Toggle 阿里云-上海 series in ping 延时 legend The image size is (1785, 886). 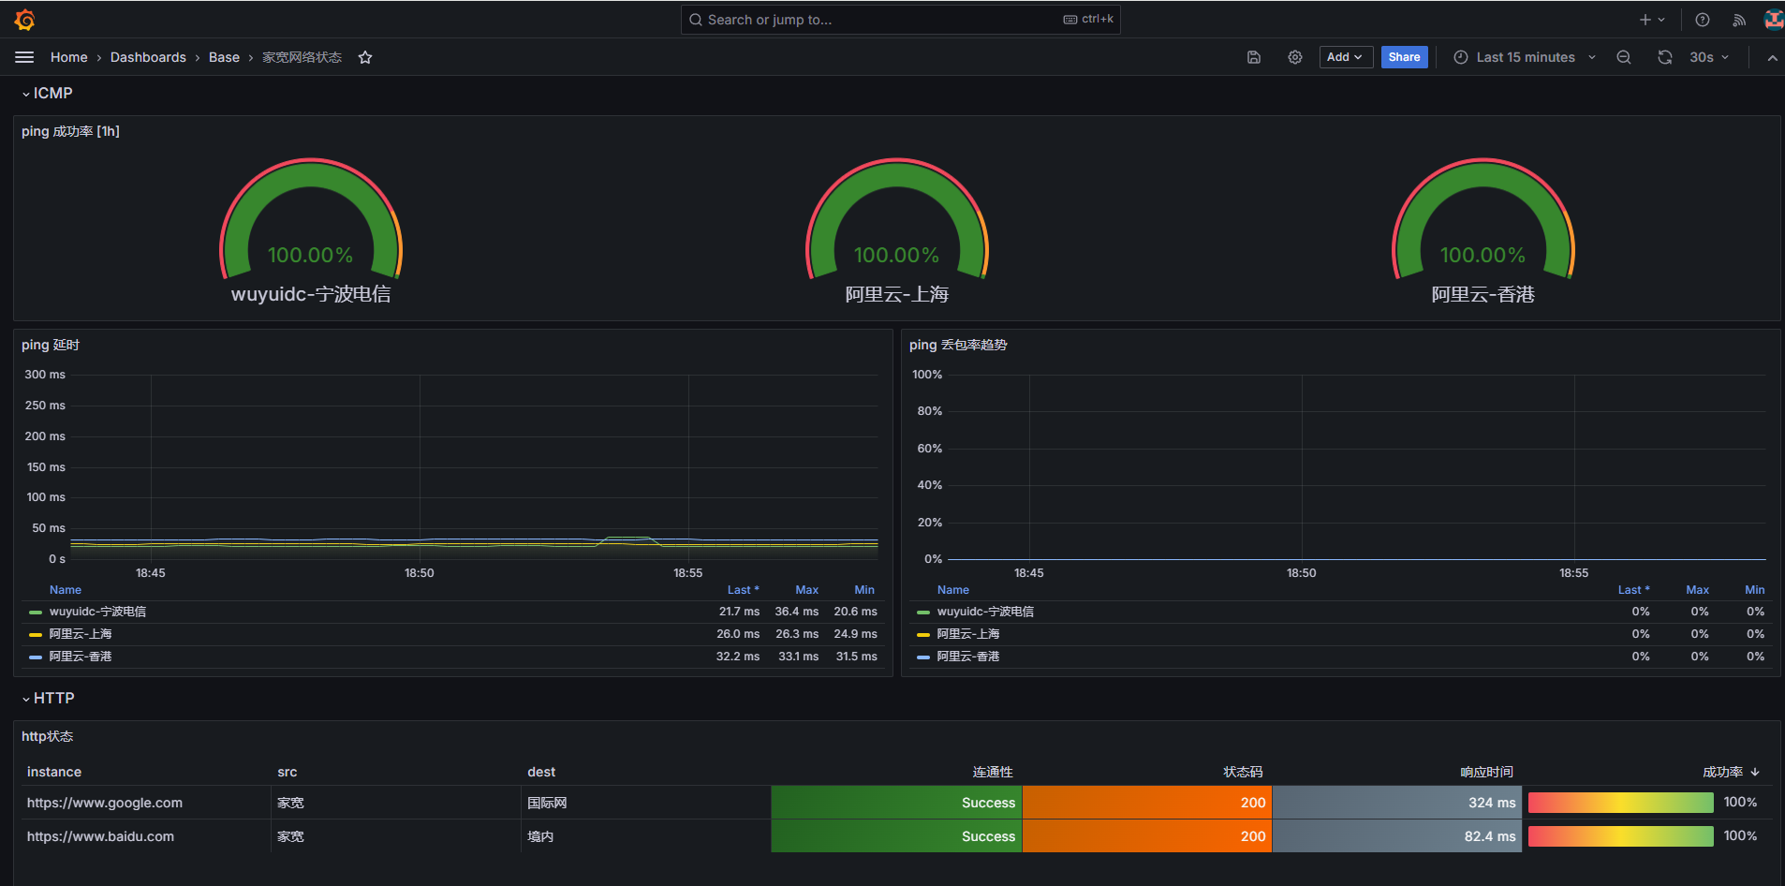click(x=81, y=634)
